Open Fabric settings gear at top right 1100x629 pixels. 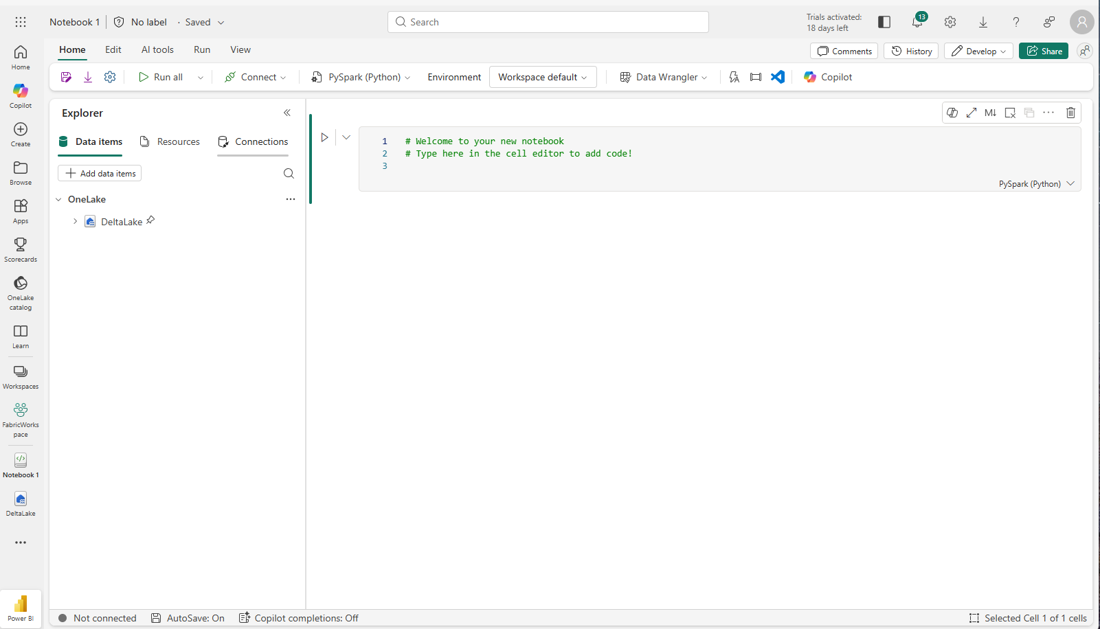[x=950, y=22]
